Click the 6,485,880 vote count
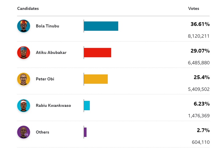This screenshot has width=213, height=152. pyautogui.click(x=199, y=63)
